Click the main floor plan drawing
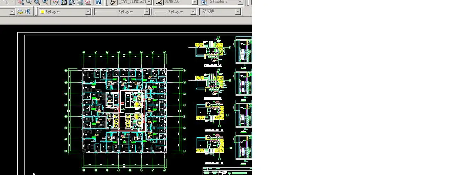458x175 pixels. 124,111
